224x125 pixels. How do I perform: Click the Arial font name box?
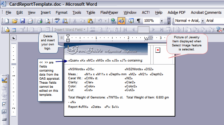coord(215,21)
